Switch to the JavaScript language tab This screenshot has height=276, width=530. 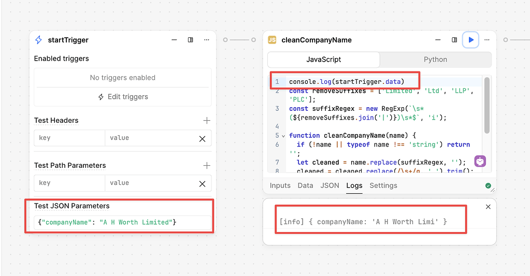(323, 60)
